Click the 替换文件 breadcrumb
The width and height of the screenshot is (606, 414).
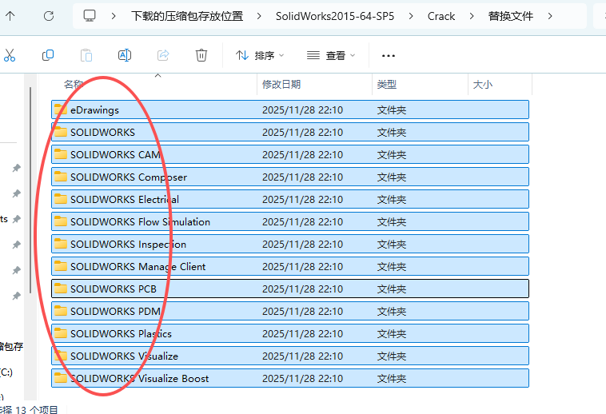click(x=511, y=16)
